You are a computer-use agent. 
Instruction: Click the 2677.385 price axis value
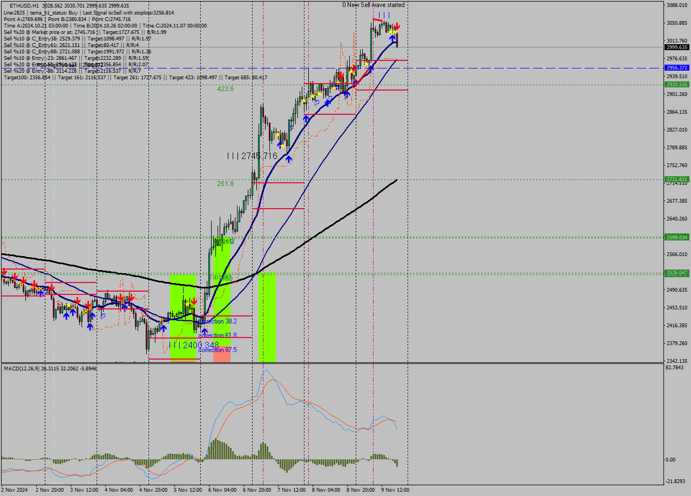click(x=677, y=201)
